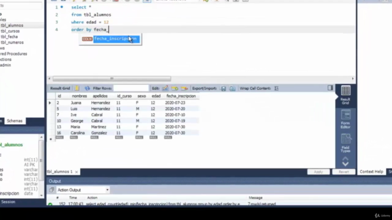
Task: Click the id_curso column header
Action: [124, 96]
